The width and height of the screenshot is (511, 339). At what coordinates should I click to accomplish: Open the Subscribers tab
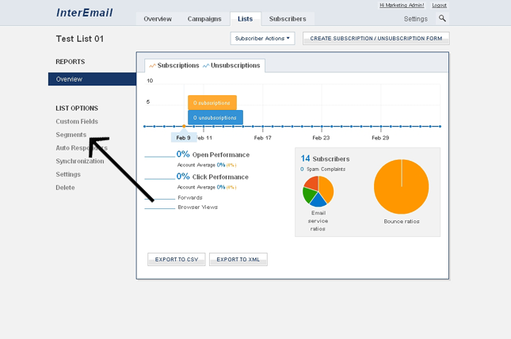[288, 19]
